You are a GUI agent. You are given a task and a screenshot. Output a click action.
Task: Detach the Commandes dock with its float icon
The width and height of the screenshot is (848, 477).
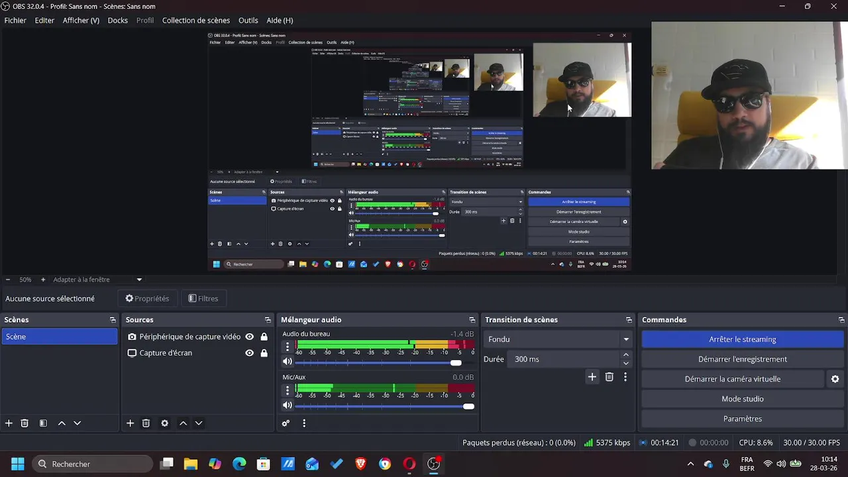(x=841, y=320)
